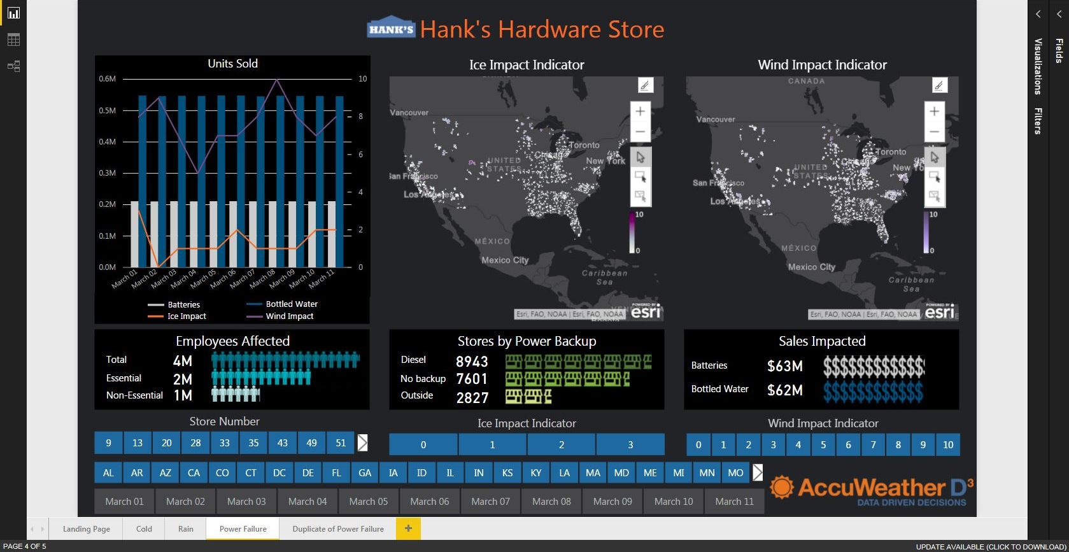Show more store numbers with arrow
1069x552 pixels.
pyautogui.click(x=362, y=442)
